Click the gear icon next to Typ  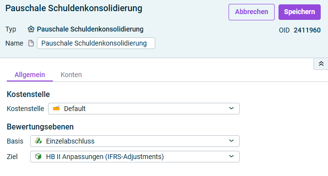31,29
